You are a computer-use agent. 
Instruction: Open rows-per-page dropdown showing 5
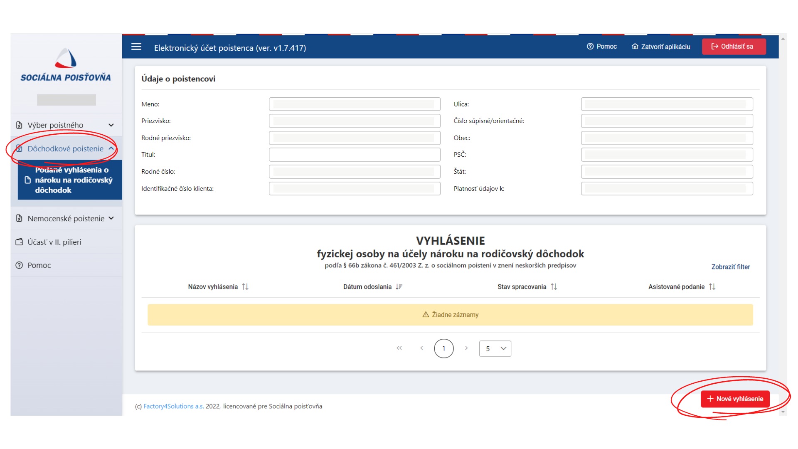coord(495,349)
